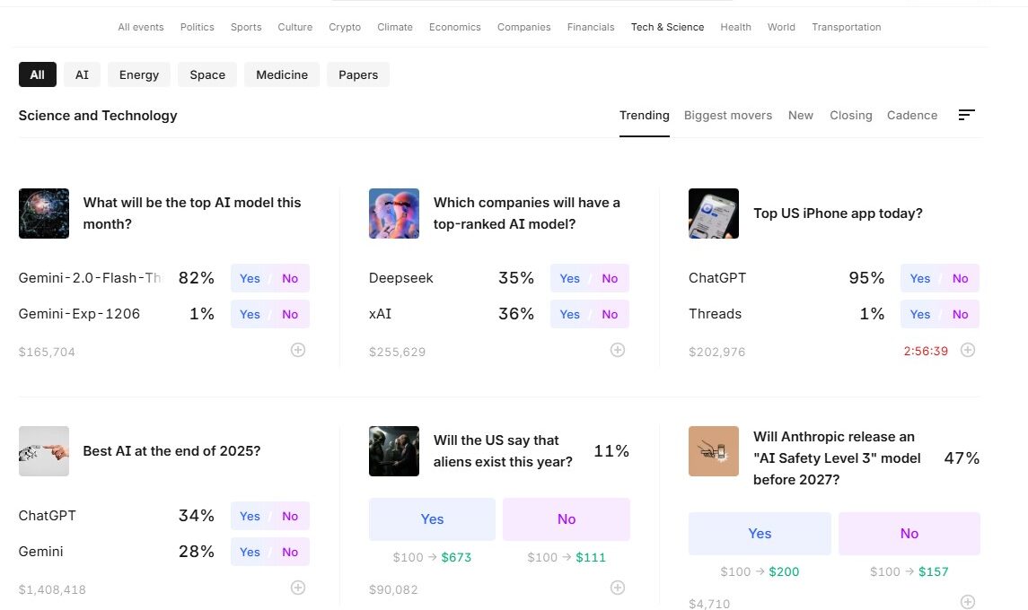1028x610 pixels.
Task: Switch to the Biggest movers tab
Action: [x=728, y=116]
